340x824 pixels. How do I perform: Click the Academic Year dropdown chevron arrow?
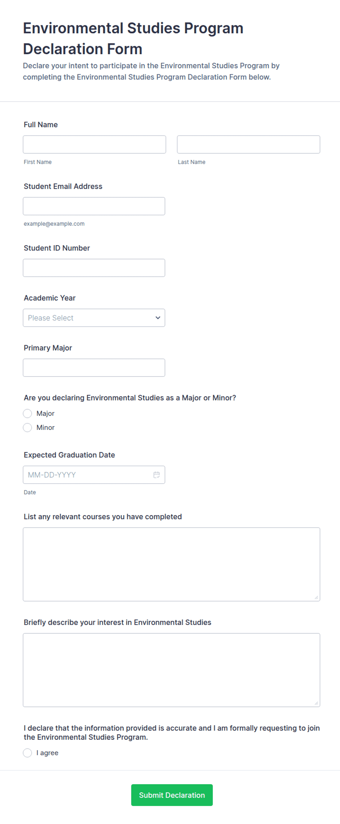158,318
